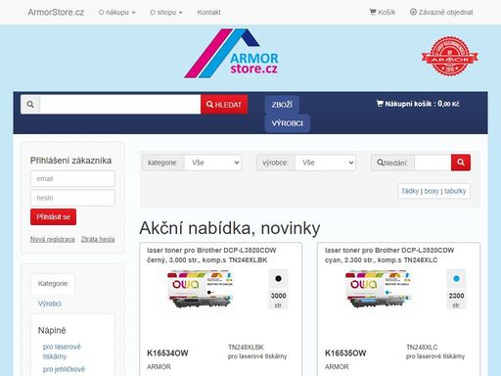Open black toner K16534OW product thumbnail
Viewport: 501px width, 376px height.
click(200, 289)
